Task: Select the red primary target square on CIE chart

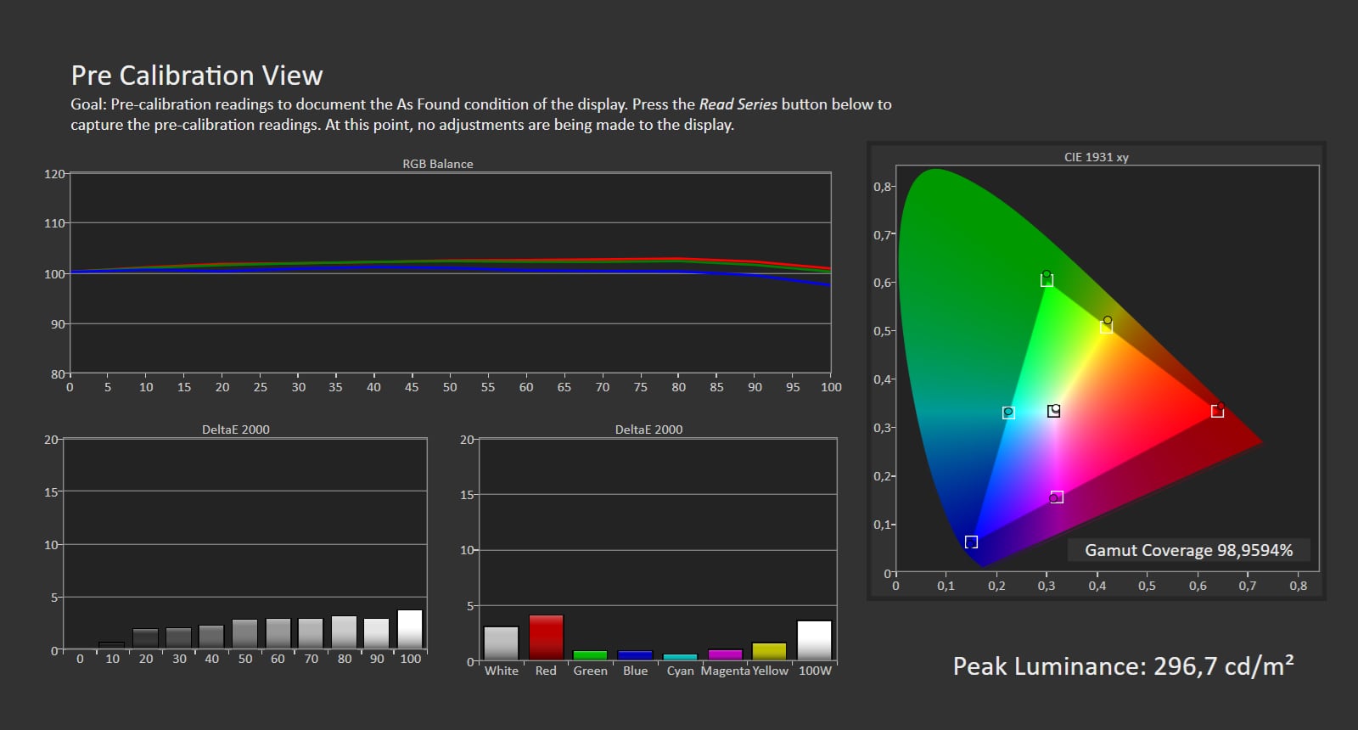Action: coord(1217,411)
